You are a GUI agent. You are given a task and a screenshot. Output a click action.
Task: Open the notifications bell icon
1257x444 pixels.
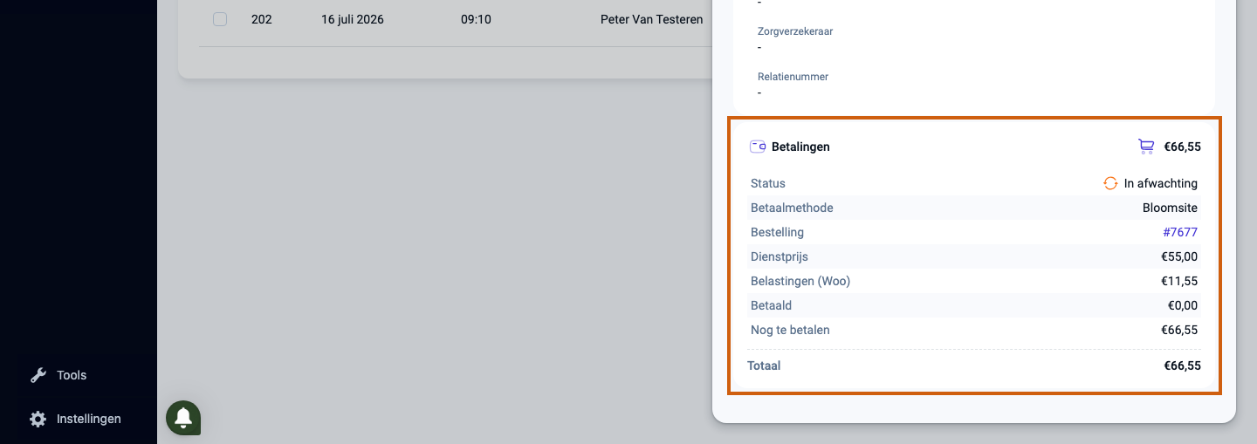[183, 418]
